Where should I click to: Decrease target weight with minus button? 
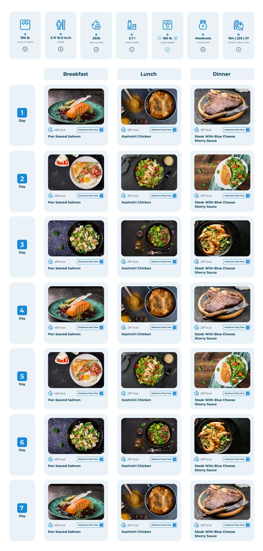tap(159, 38)
